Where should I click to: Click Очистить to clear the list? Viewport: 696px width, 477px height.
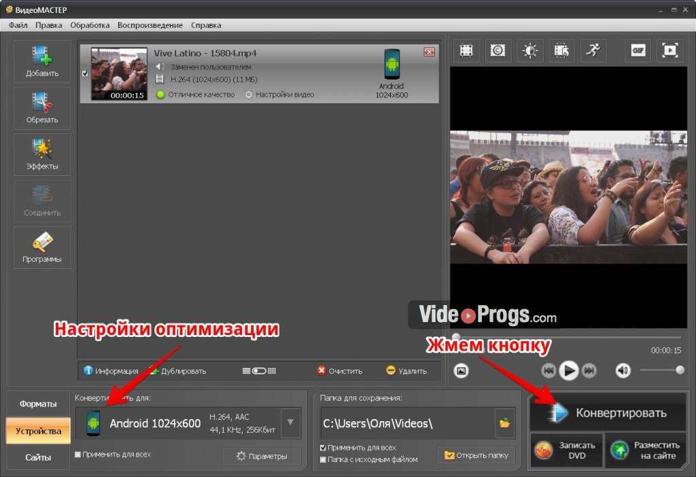click(340, 370)
